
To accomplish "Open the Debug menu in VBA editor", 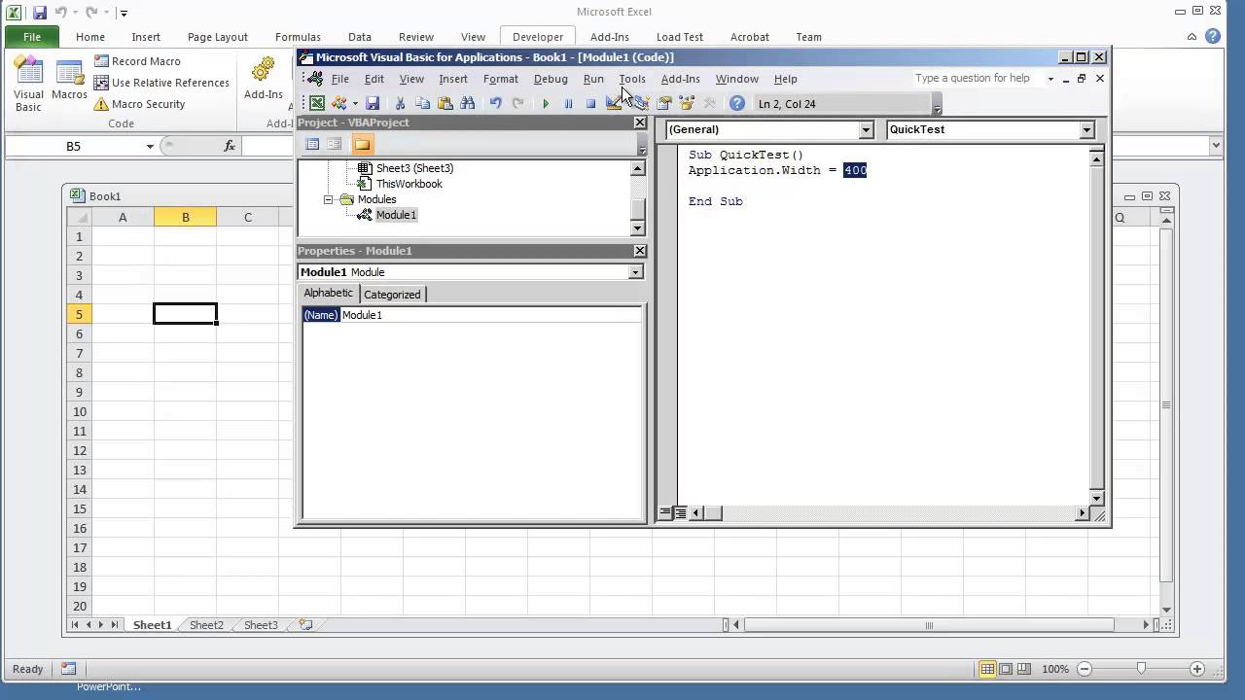I will 551,79.
